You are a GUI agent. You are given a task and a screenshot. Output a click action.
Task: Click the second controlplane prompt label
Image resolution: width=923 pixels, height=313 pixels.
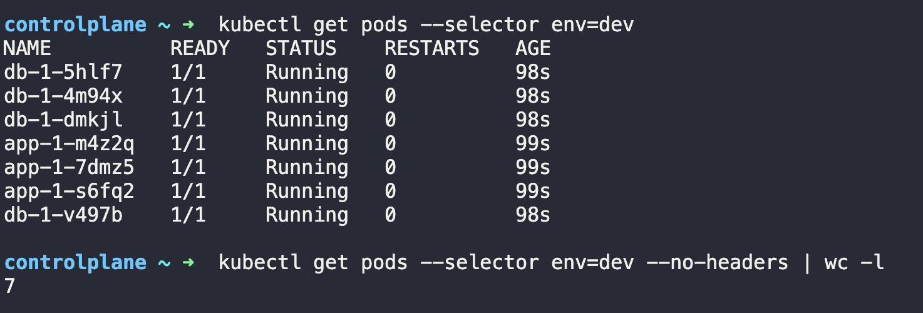(75, 263)
